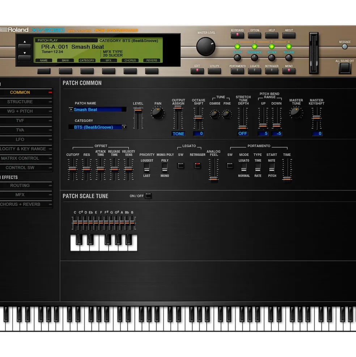Click the patch down arrow button
Screen dimensions: 356x357
(x=25, y=58)
